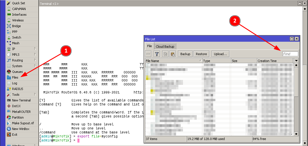
Task: Open Quick Set from the sidebar menu
Action: [19, 3]
